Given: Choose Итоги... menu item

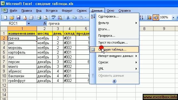Looking at the screenshot, I should [x=114, y=29].
